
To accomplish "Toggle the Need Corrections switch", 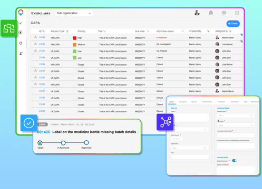I will [235, 161].
